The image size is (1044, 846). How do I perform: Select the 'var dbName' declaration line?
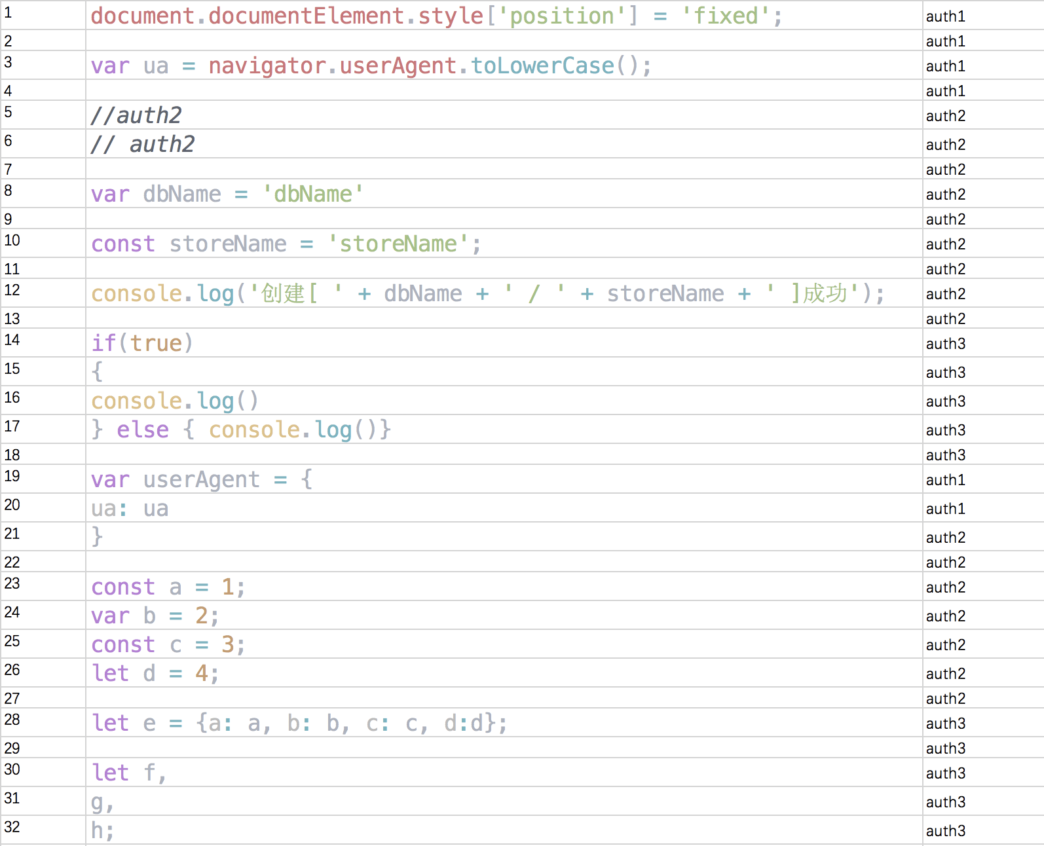coord(227,194)
